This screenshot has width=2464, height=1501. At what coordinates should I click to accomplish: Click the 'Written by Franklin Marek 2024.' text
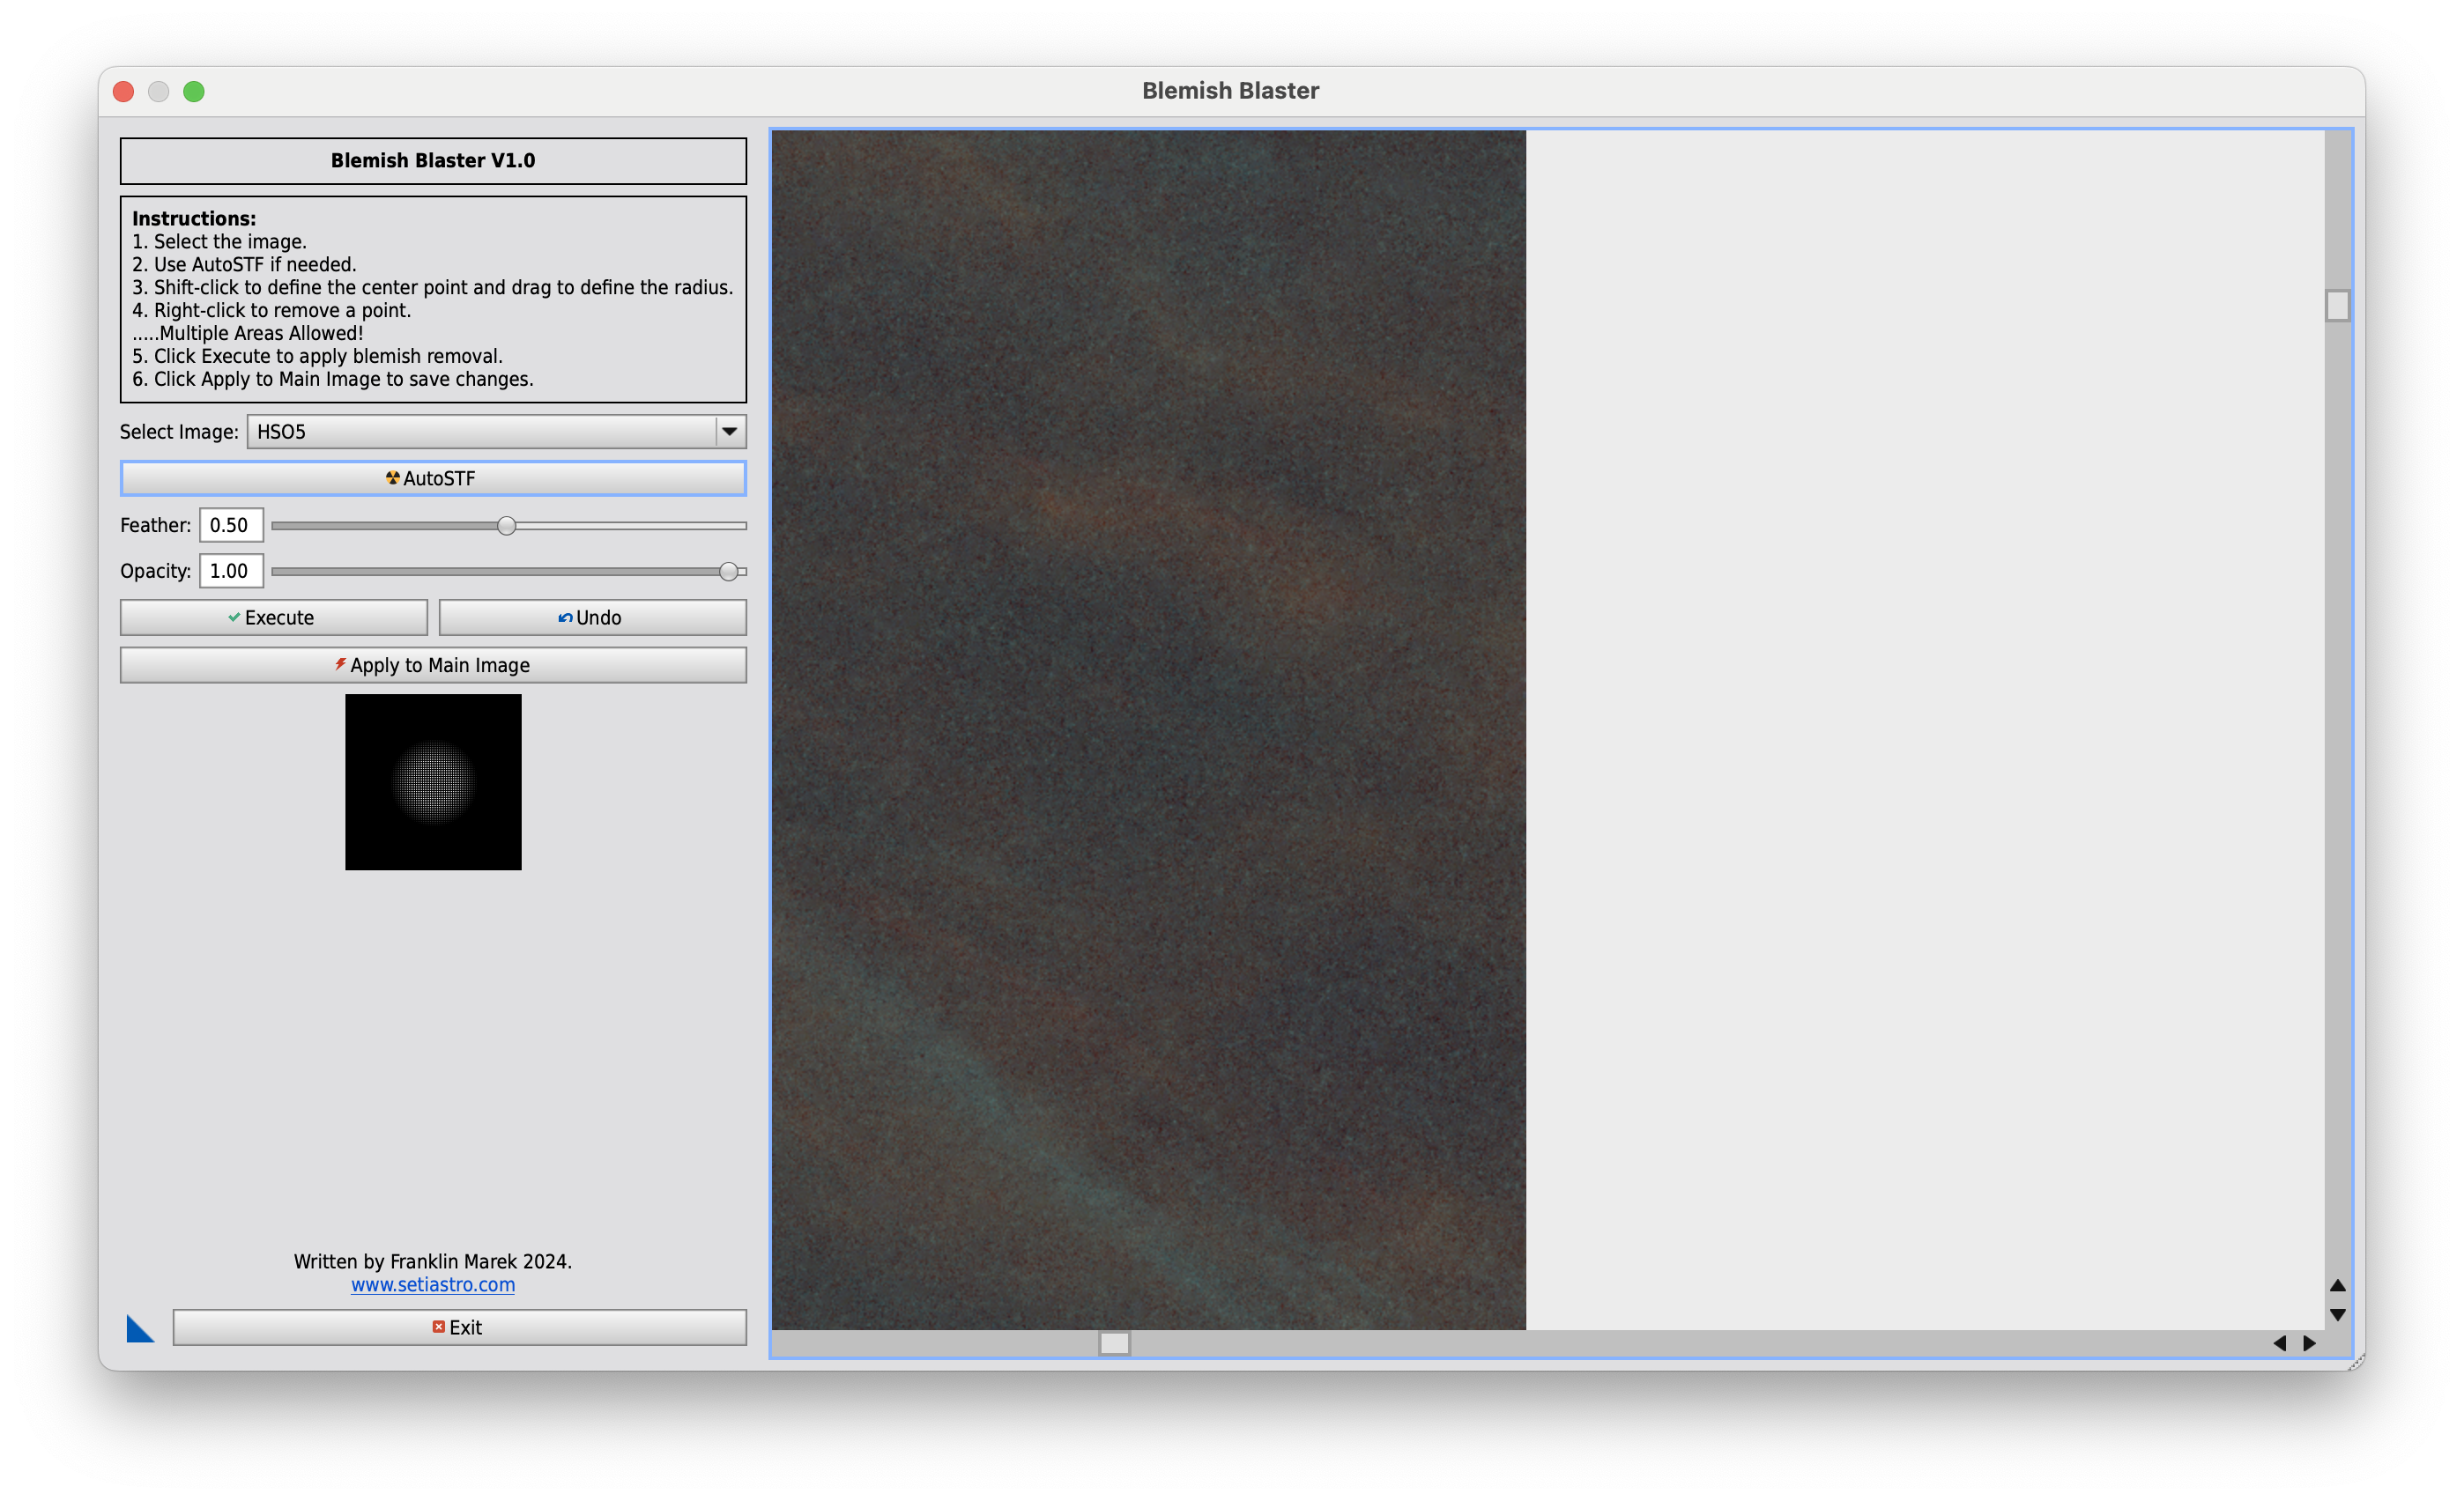click(x=433, y=1261)
